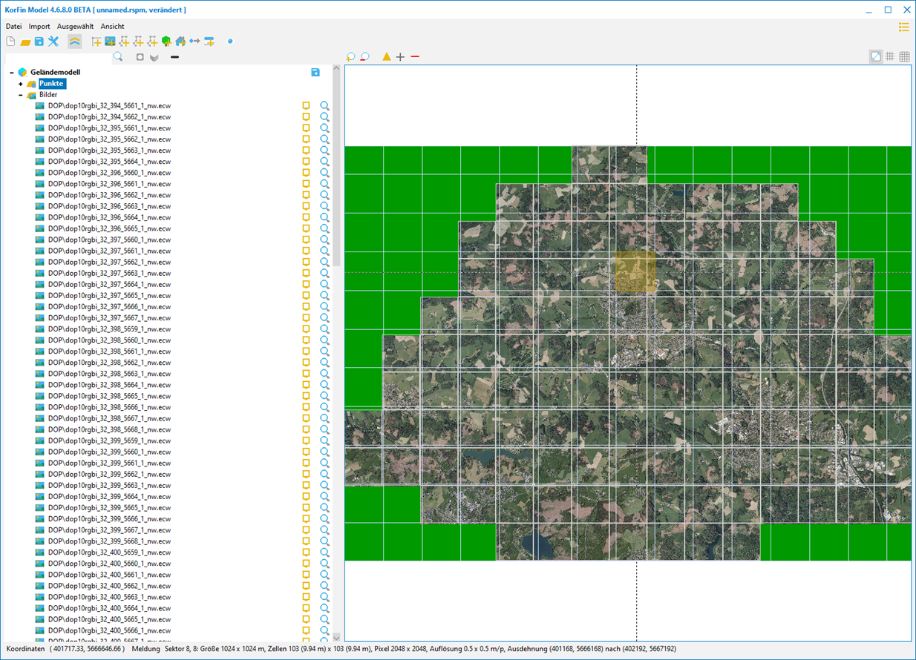916x660 pixels.
Task: Click the house icon in toolbar
Action: 180,42
